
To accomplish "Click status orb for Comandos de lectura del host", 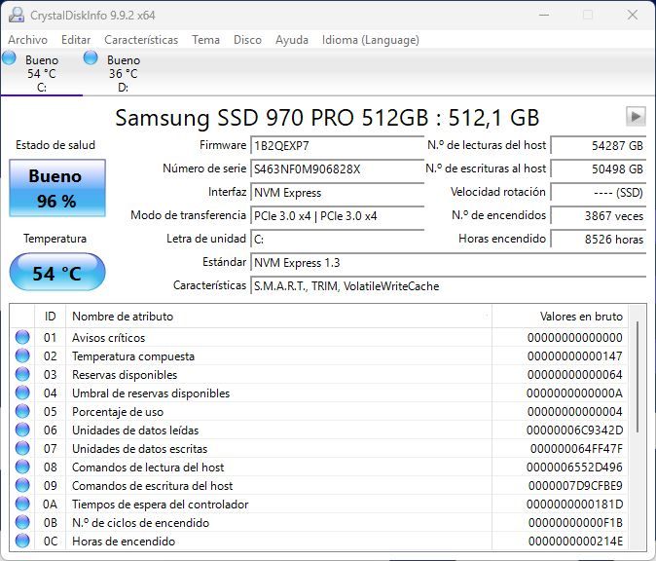I will (22, 467).
